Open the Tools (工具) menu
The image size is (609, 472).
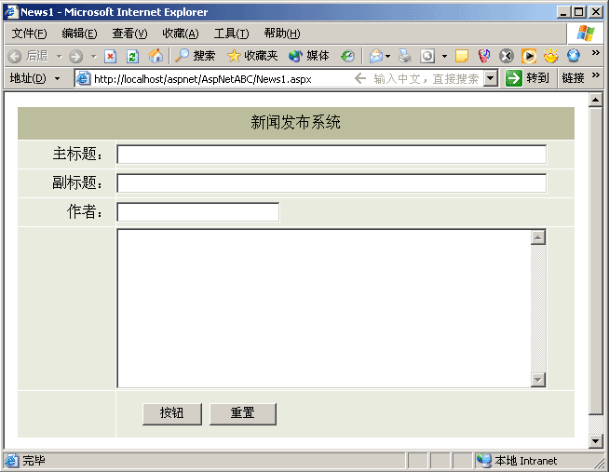pyautogui.click(x=232, y=34)
